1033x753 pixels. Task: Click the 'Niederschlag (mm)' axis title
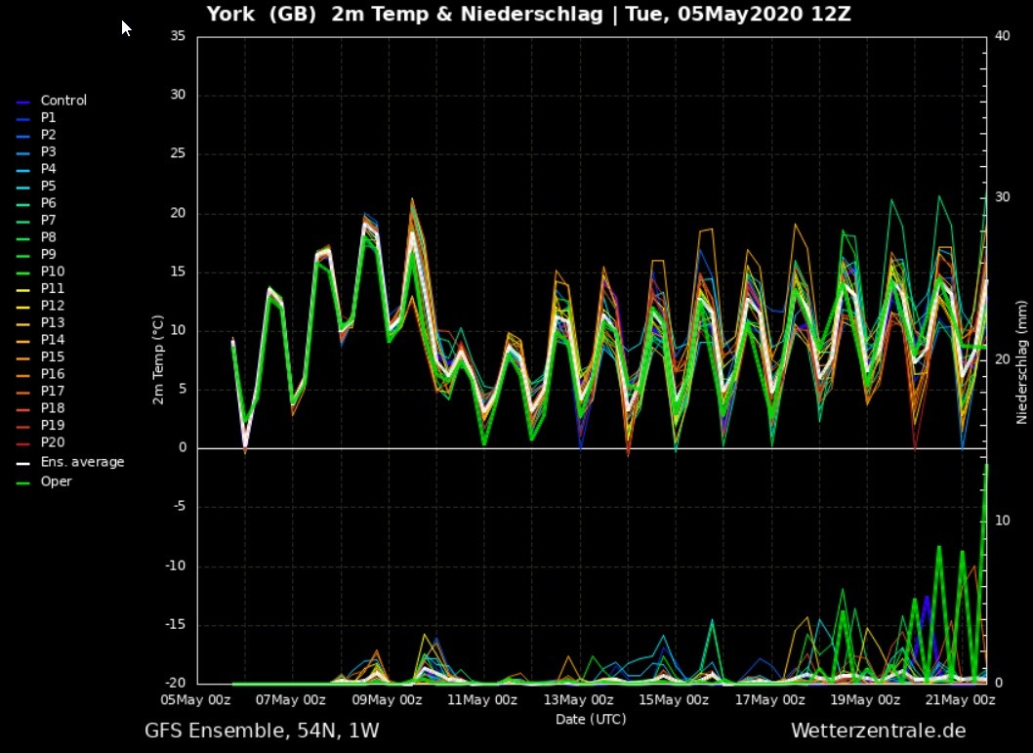[1022, 362]
